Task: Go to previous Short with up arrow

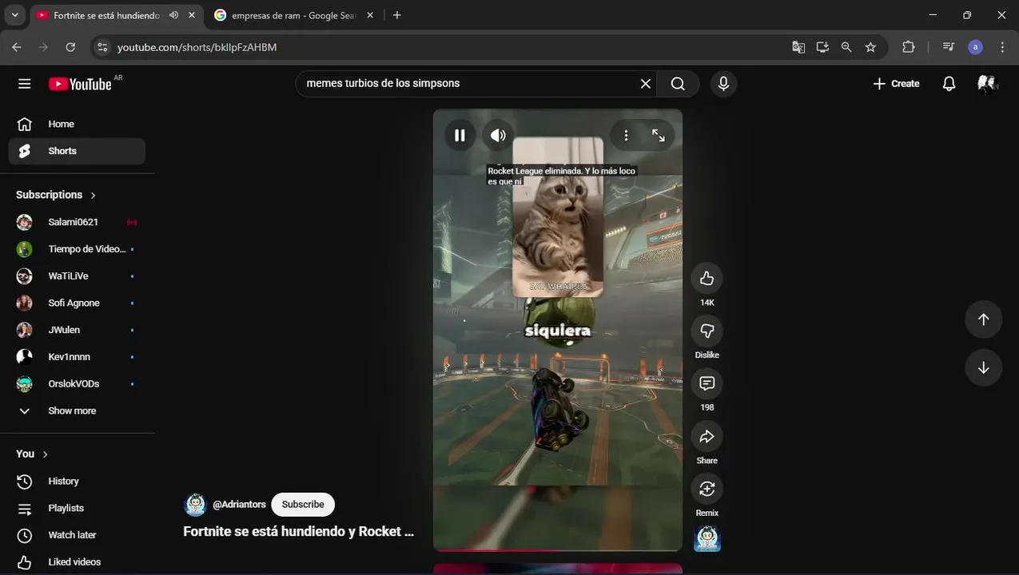Action: (983, 319)
